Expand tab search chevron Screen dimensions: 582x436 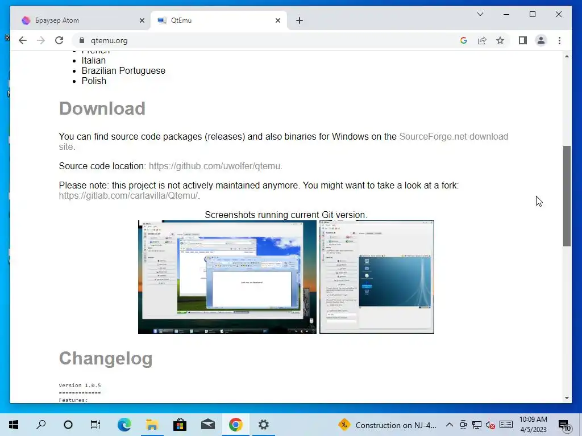tap(480, 14)
